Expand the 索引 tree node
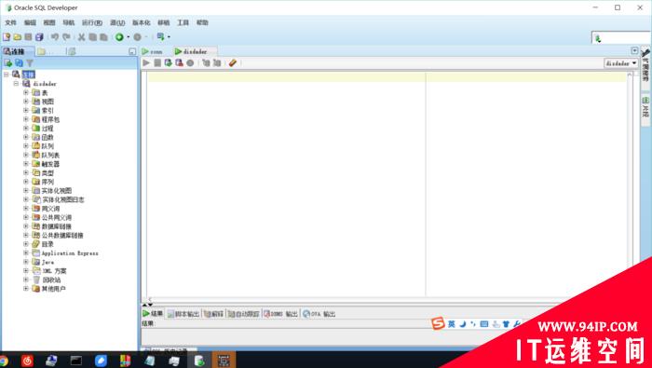Viewport: 652px width, 368px height. tap(26, 110)
